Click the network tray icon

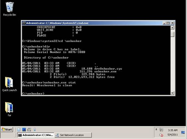point(161,130)
